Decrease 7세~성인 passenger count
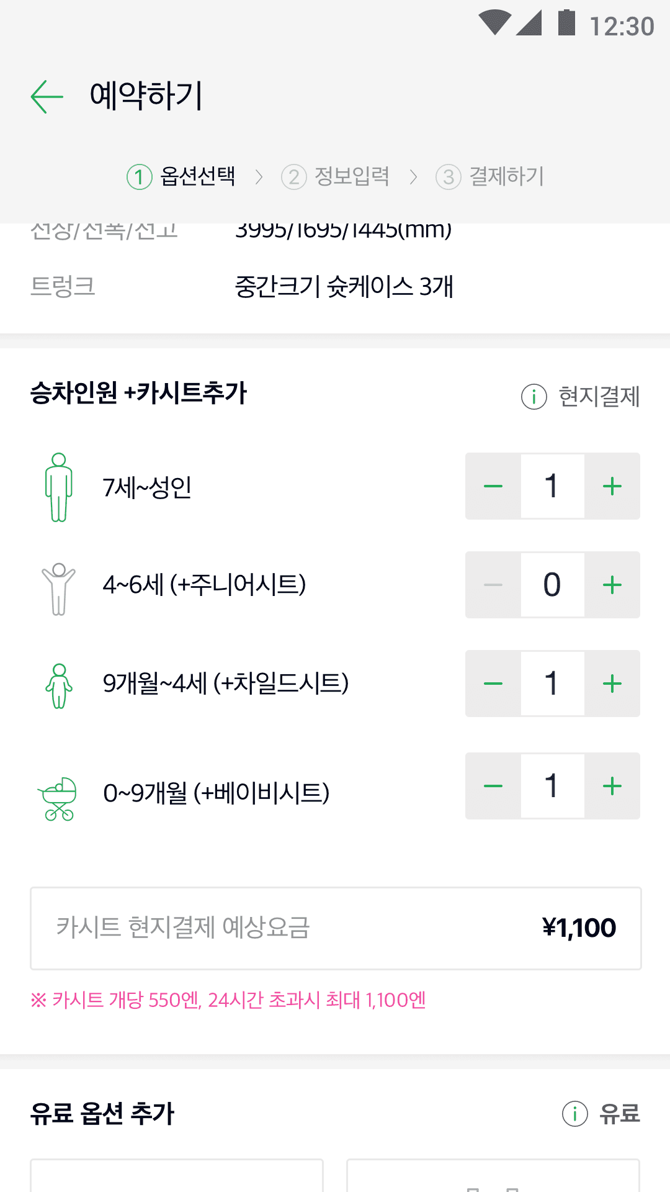 [493, 486]
